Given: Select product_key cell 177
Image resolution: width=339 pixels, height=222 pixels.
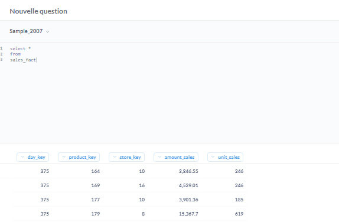Looking at the screenshot, I should [95, 200].
